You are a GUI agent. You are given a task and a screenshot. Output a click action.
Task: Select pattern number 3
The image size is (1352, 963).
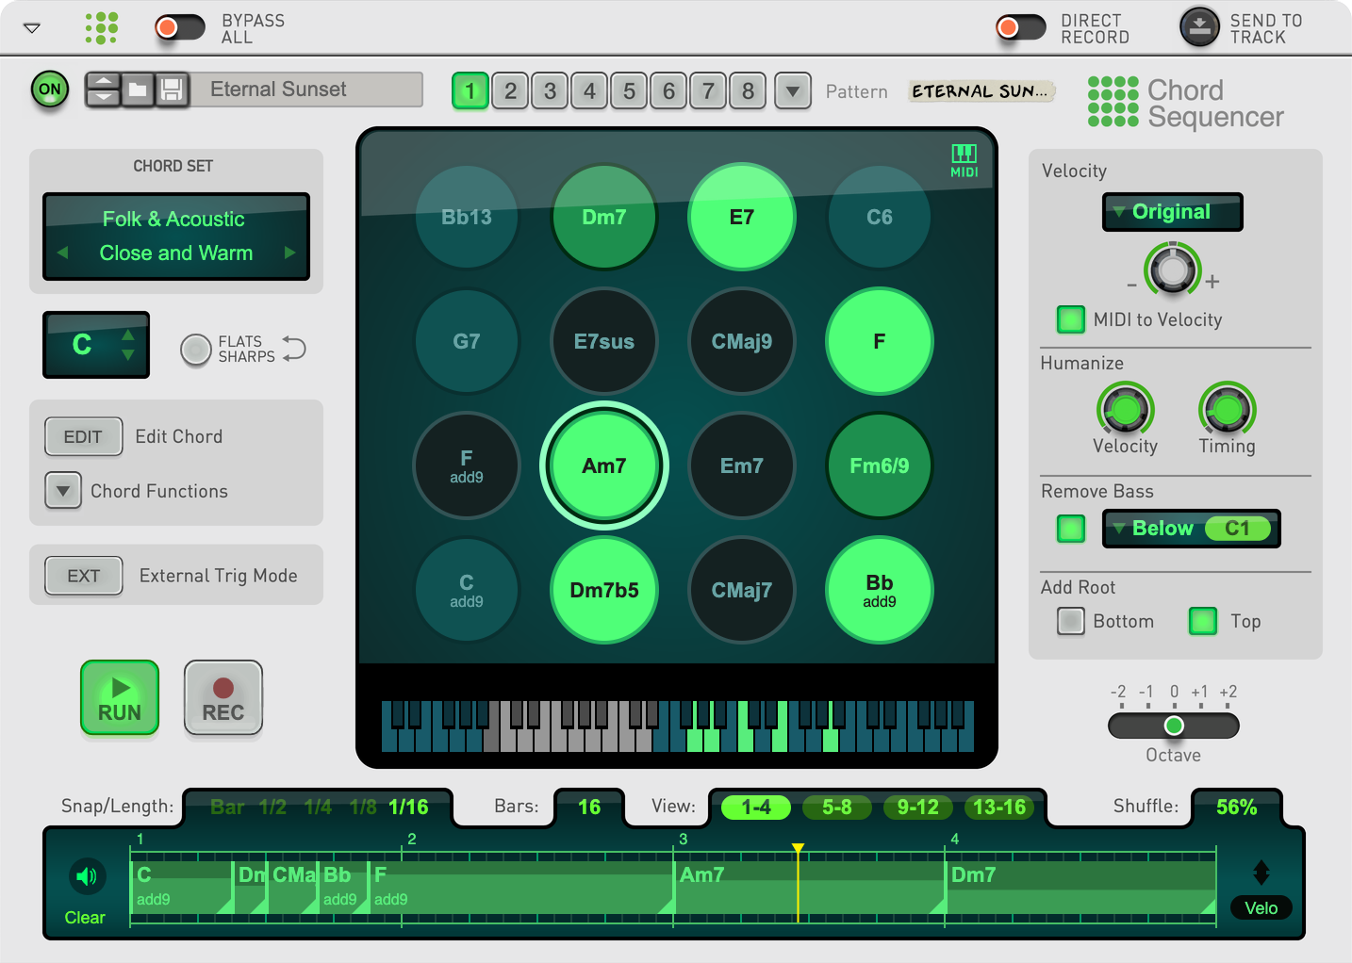click(x=550, y=90)
